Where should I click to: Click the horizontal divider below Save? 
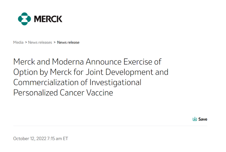(x=111, y=126)
